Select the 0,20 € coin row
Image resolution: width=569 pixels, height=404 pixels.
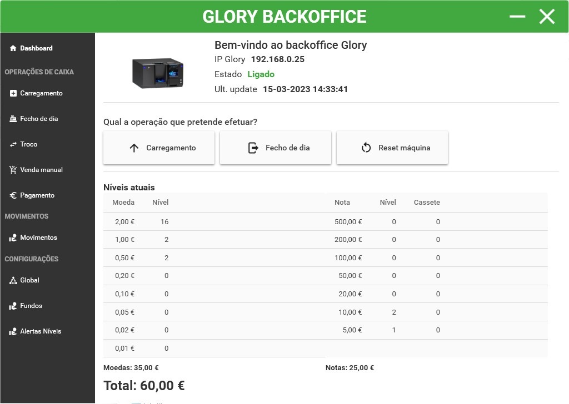tap(214, 276)
